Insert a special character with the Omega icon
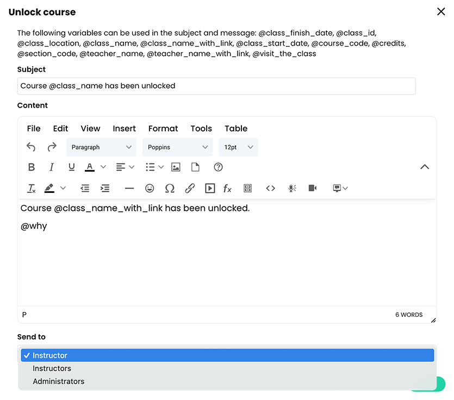 (170, 188)
